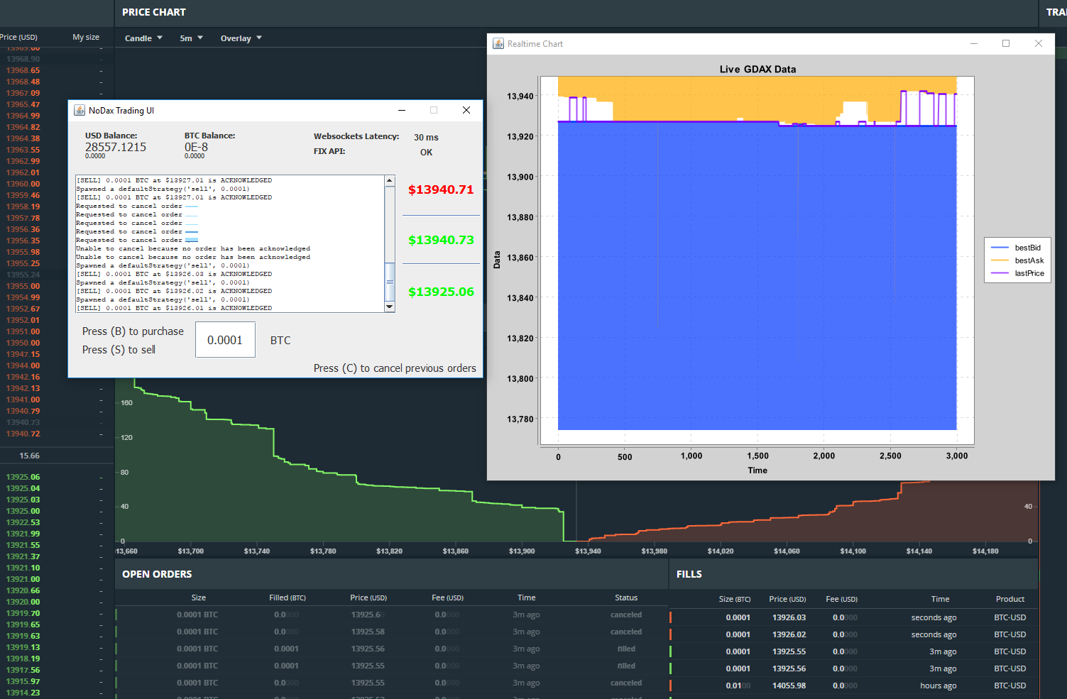Click the log scrollbar down arrow

390,307
